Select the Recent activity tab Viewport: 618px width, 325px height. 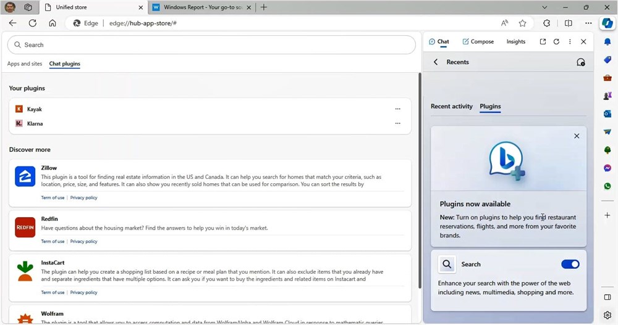point(451,106)
